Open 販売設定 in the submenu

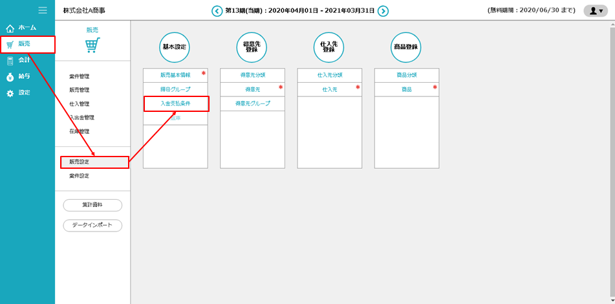point(80,162)
